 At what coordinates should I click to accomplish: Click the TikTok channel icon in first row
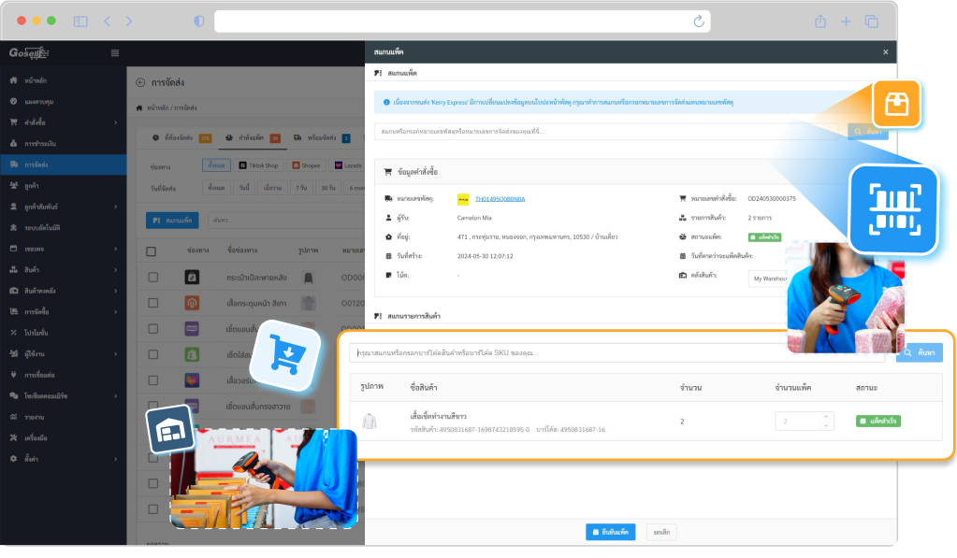pyautogui.click(x=192, y=278)
